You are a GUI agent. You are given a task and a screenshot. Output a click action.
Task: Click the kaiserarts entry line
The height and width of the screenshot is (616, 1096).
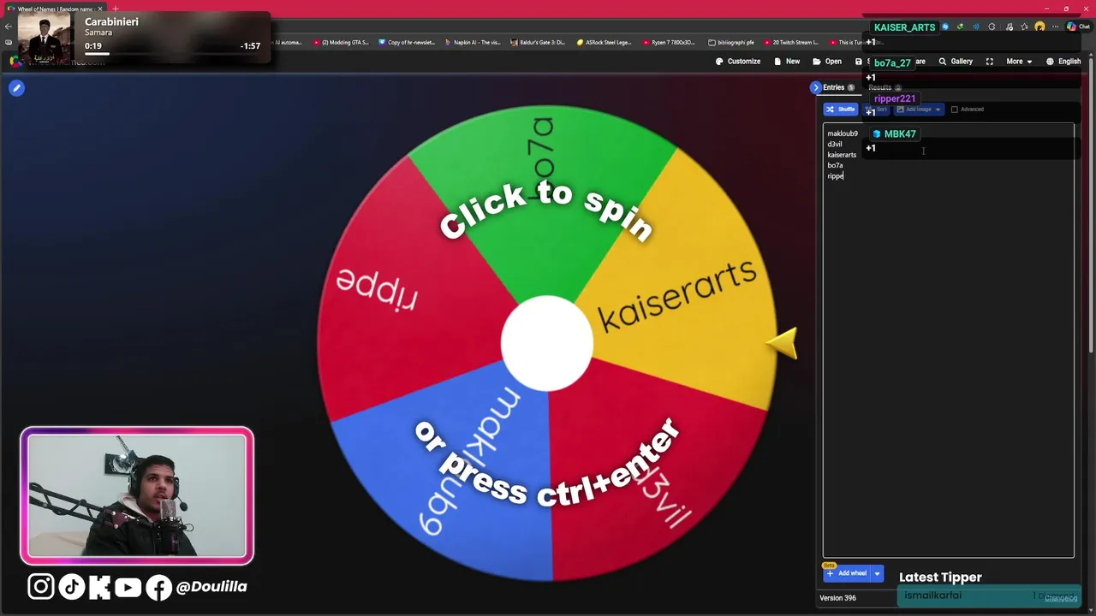[842, 155]
